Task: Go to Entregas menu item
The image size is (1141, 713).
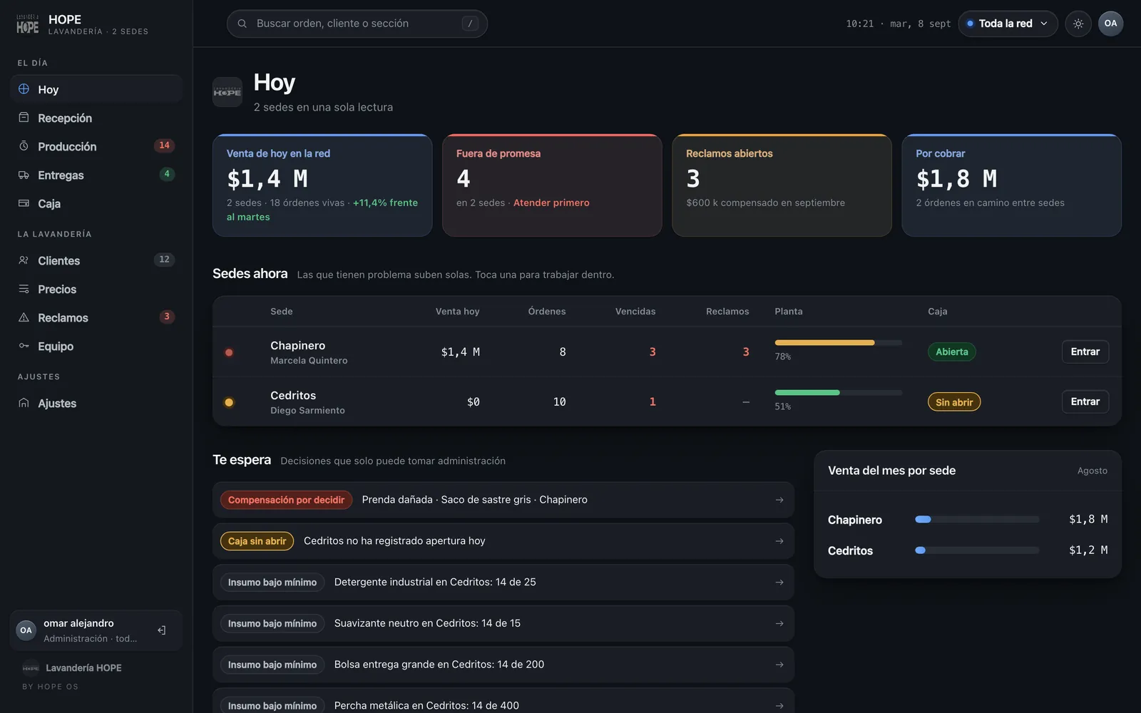Action: tap(96, 175)
